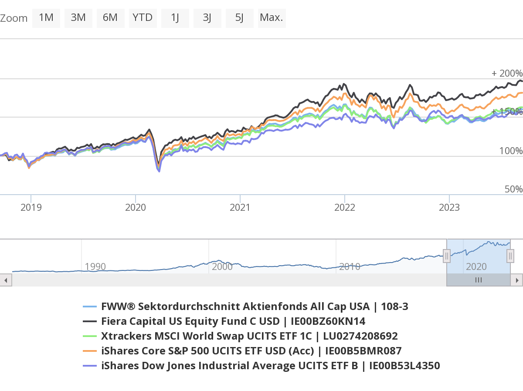
Task: Click the 2023 x-axis label
Action: pos(449,207)
